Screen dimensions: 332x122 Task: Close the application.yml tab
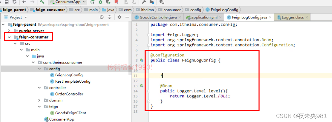(220, 17)
